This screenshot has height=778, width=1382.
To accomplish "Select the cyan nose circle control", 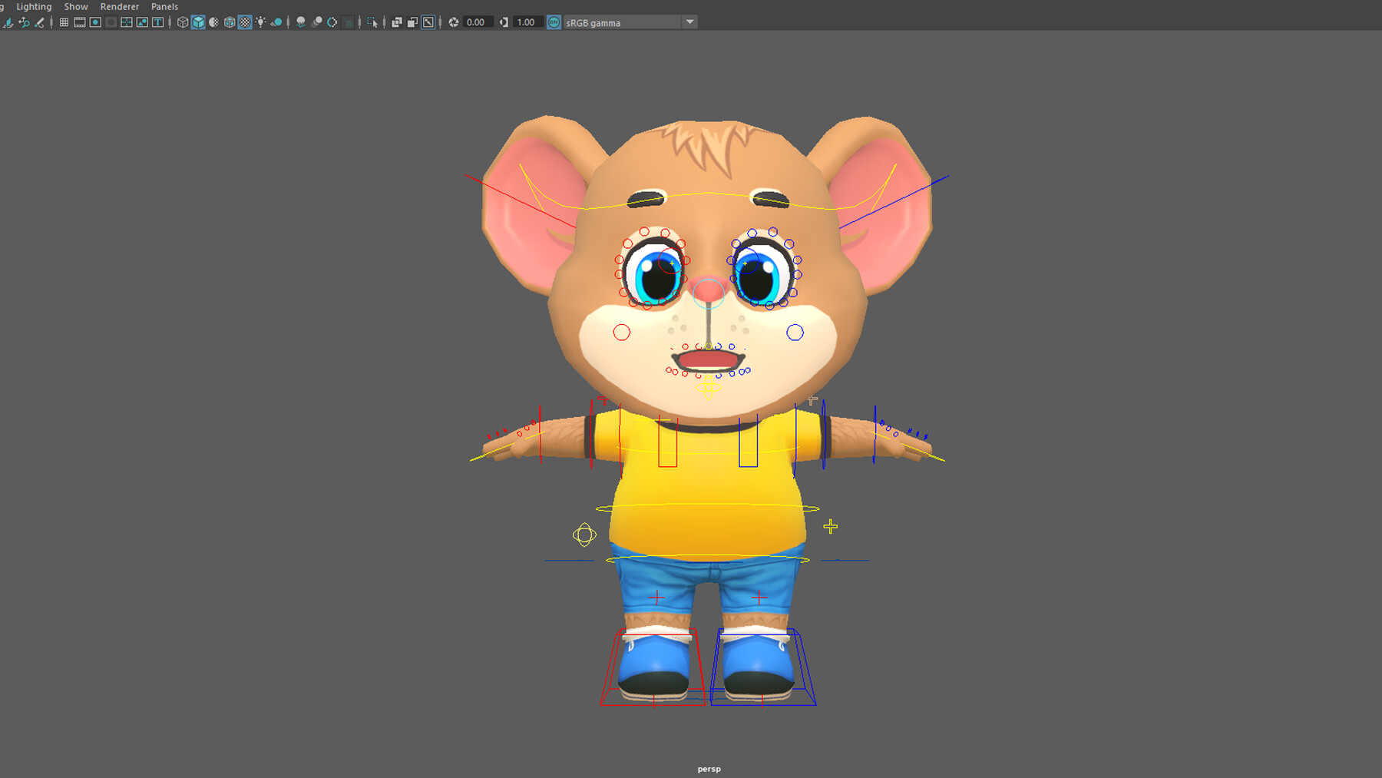I will point(708,294).
